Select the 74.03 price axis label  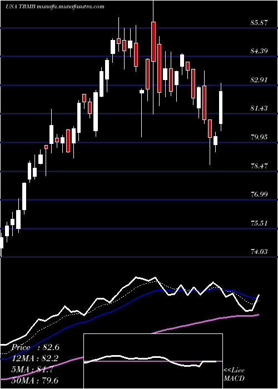259,252
